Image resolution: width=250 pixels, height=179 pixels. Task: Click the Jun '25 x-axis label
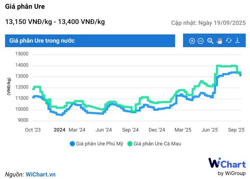click(x=210, y=130)
